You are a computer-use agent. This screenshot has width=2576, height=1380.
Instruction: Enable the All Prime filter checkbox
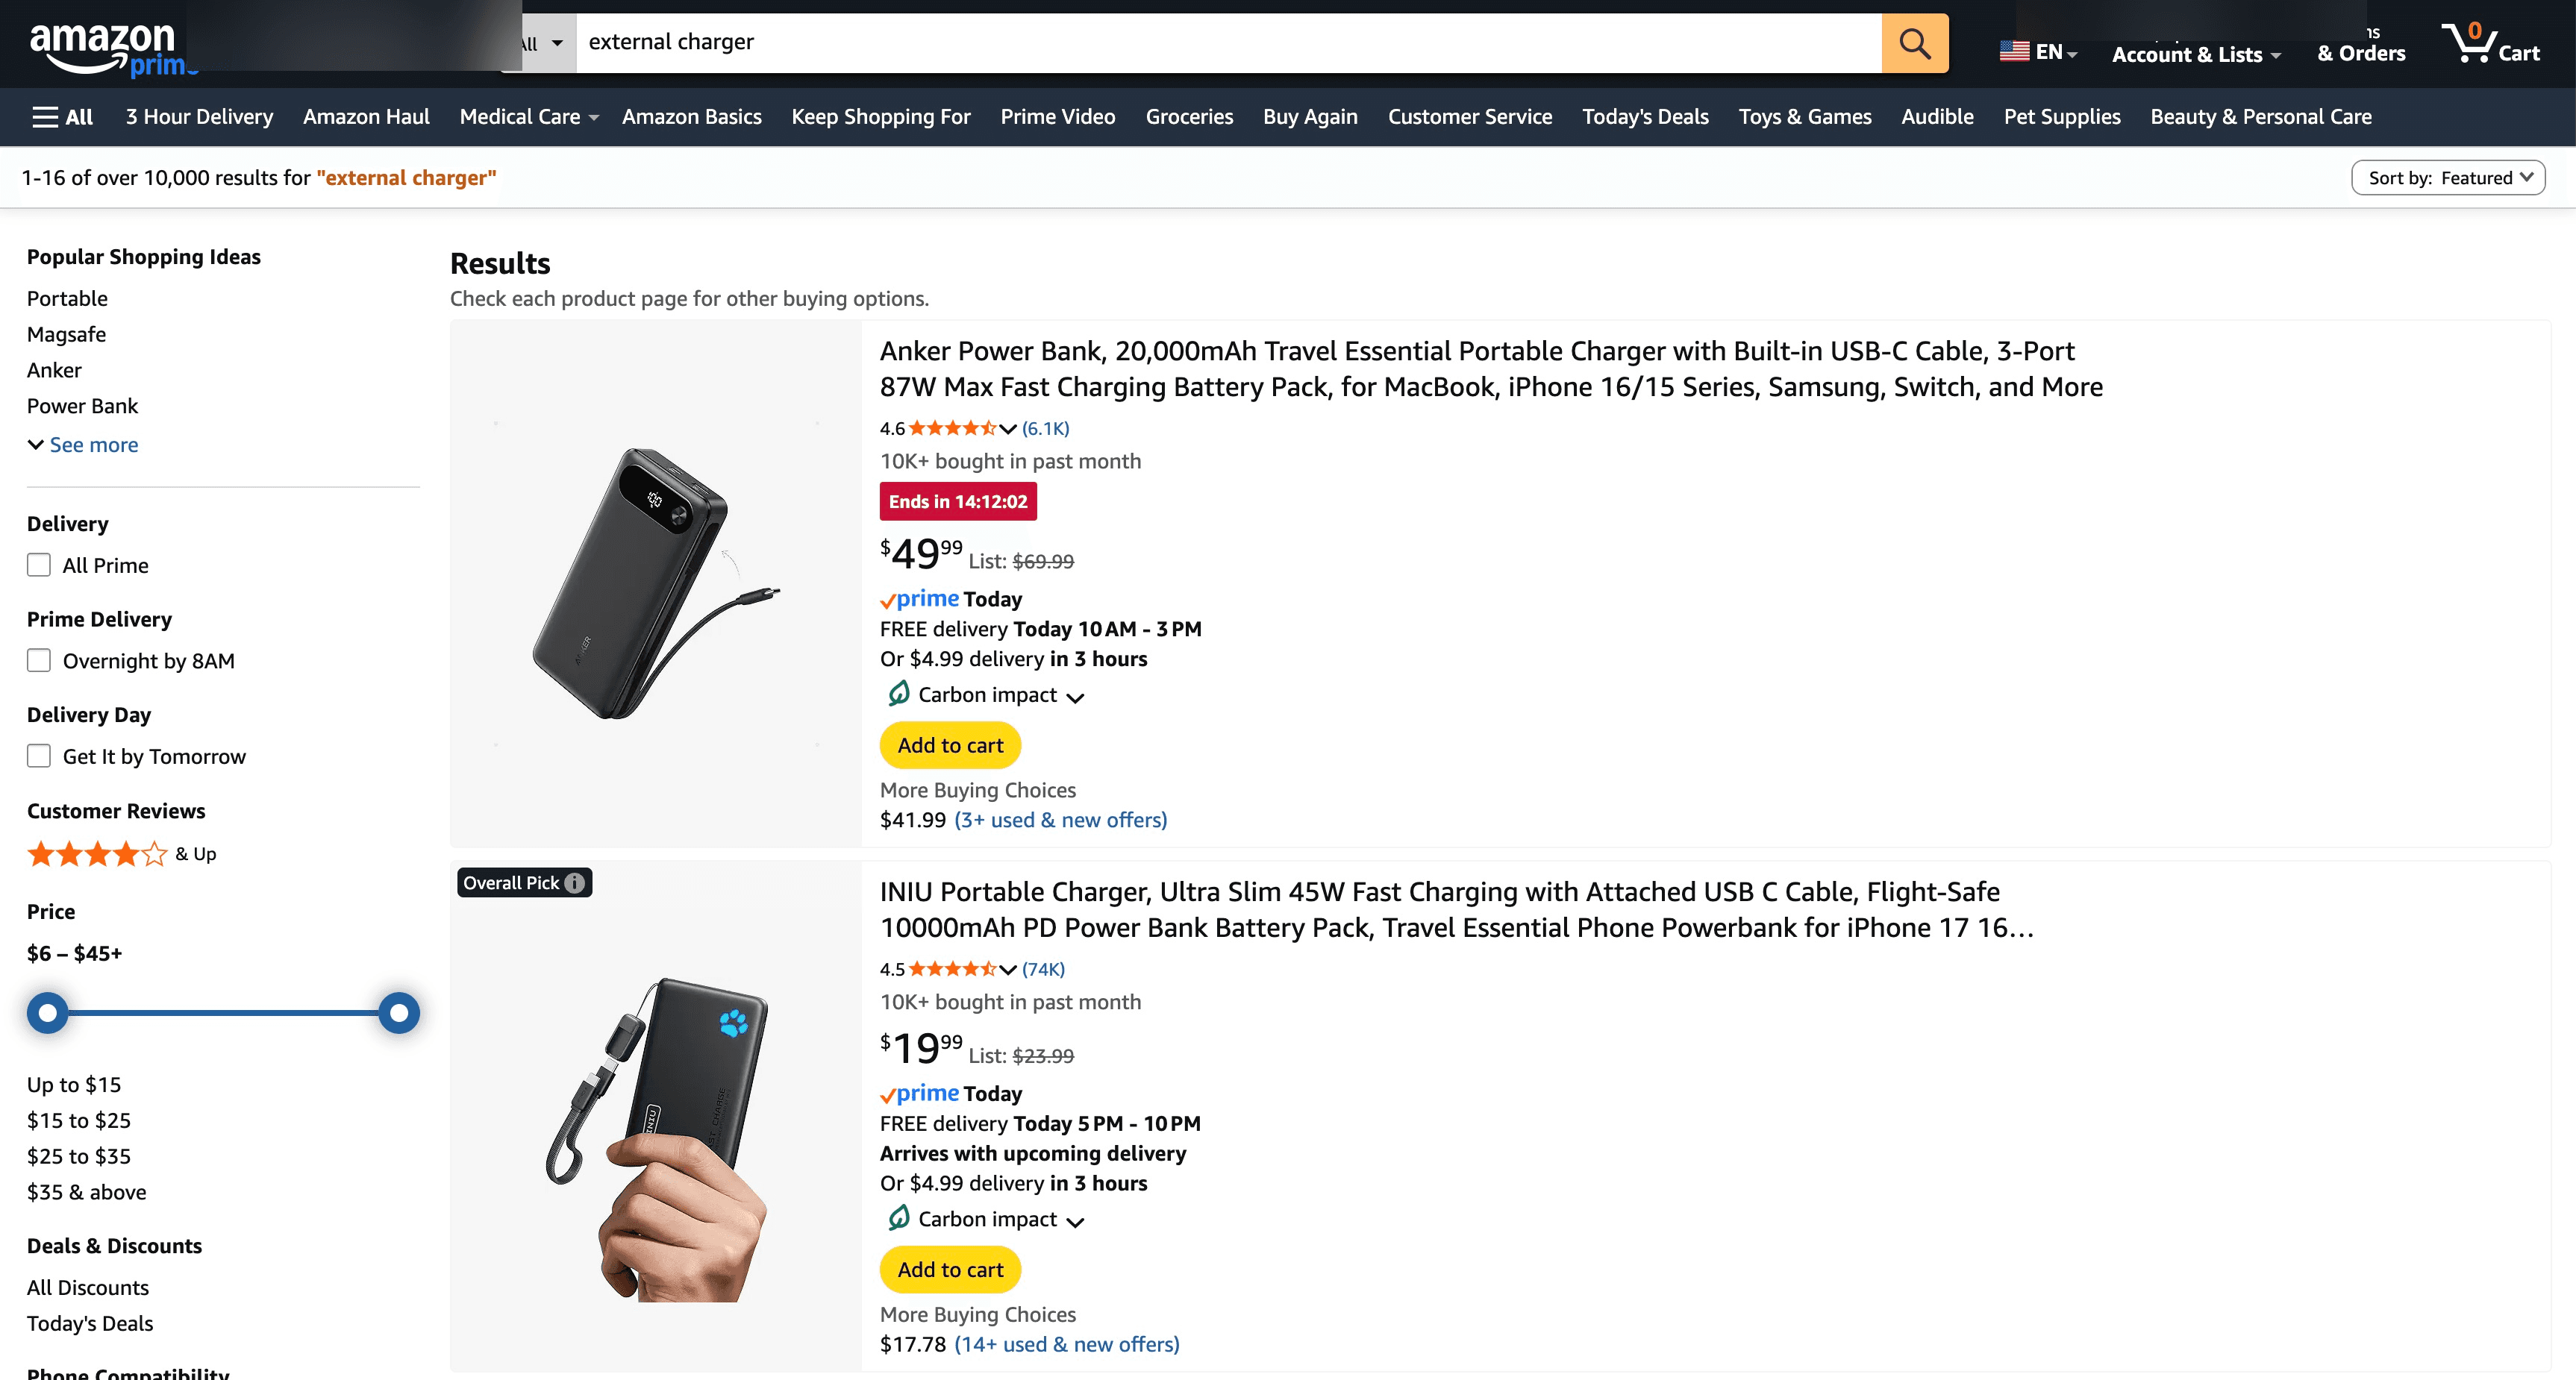coord(38,565)
